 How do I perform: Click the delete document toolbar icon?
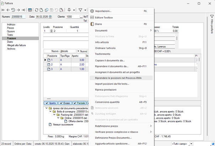pyautogui.click(x=61, y=10)
